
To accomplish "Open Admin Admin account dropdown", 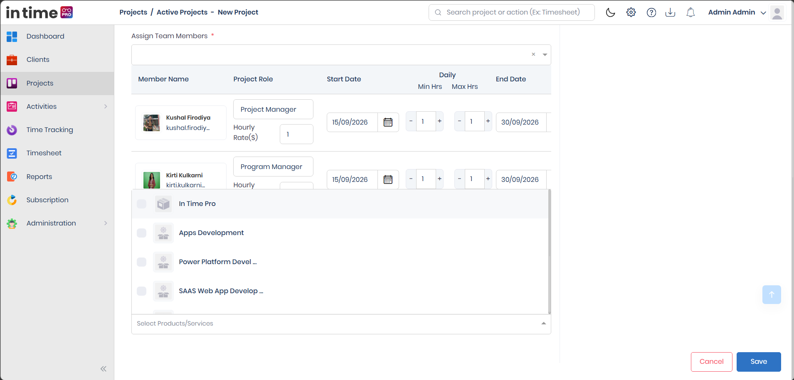I will [737, 12].
